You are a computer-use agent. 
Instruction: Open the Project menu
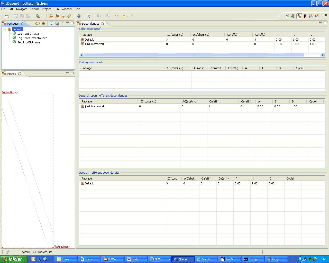tap(46, 9)
